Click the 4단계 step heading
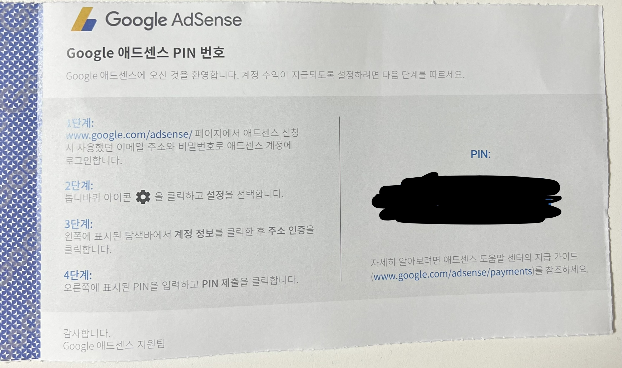The image size is (622, 368). 78,275
